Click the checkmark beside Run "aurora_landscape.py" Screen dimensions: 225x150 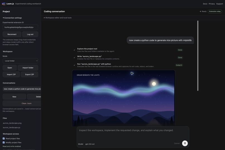(x=74, y=65)
